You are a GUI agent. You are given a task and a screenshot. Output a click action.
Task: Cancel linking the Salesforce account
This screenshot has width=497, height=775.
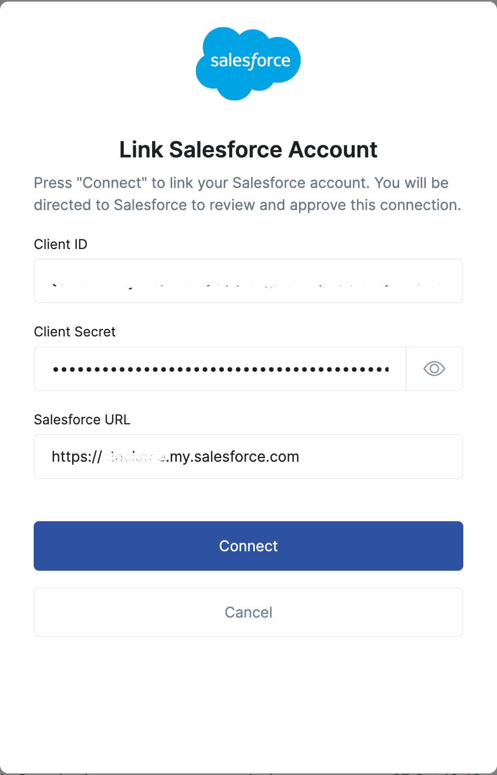click(248, 612)
